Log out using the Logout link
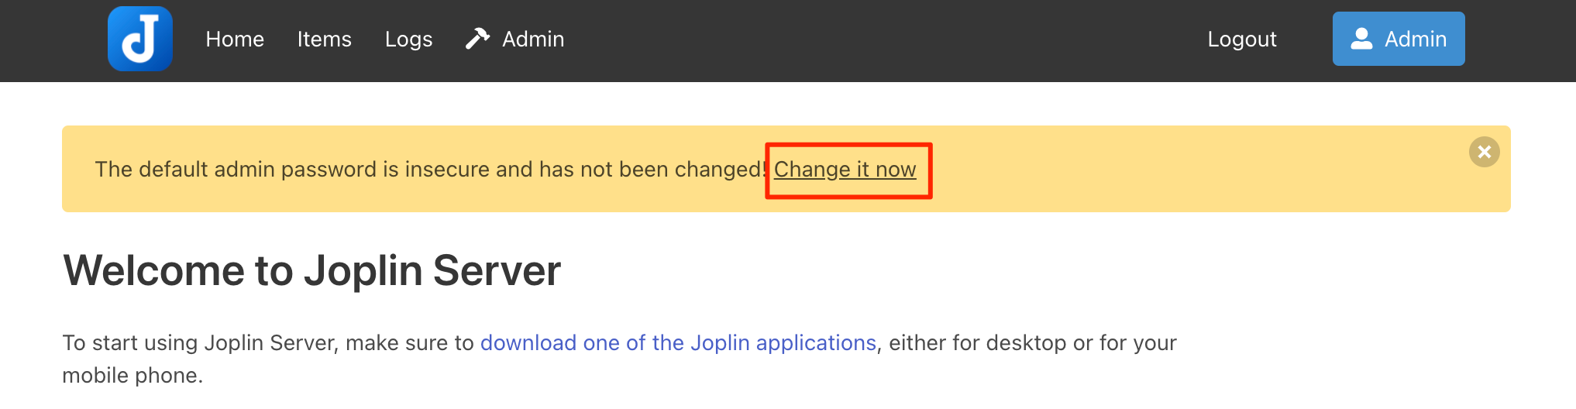 tap(1241, 39)
